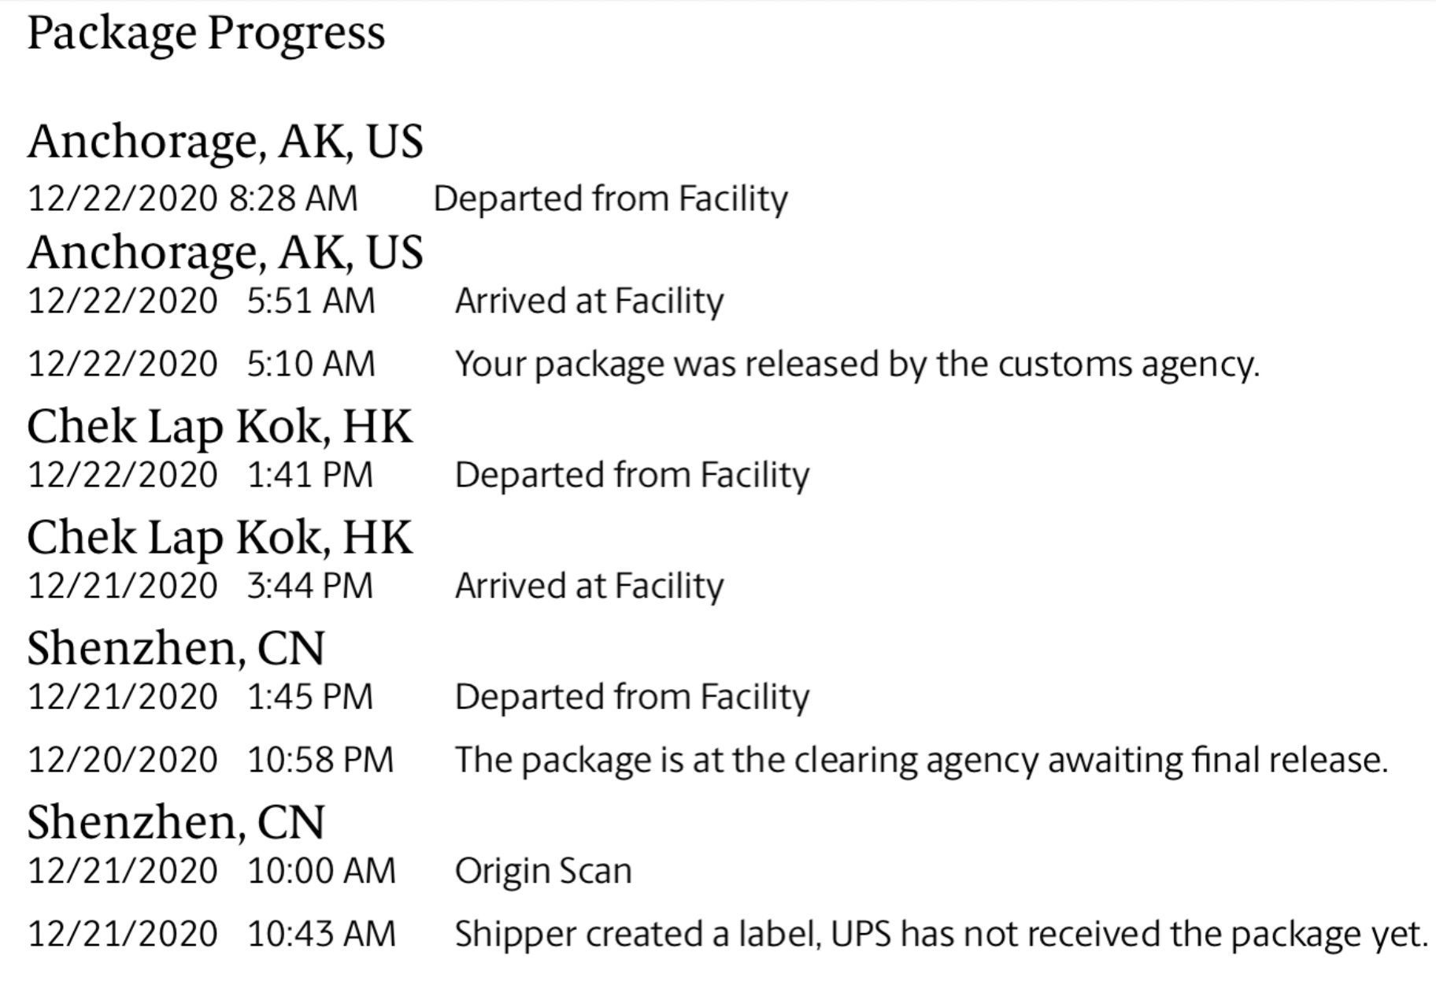Image resolution: width=1436 pixels, height=989 pixels.
Task: Select the 12/21/2020 10:43 AM timestamp
Action: pyautogui.click(x=211, y=935)
